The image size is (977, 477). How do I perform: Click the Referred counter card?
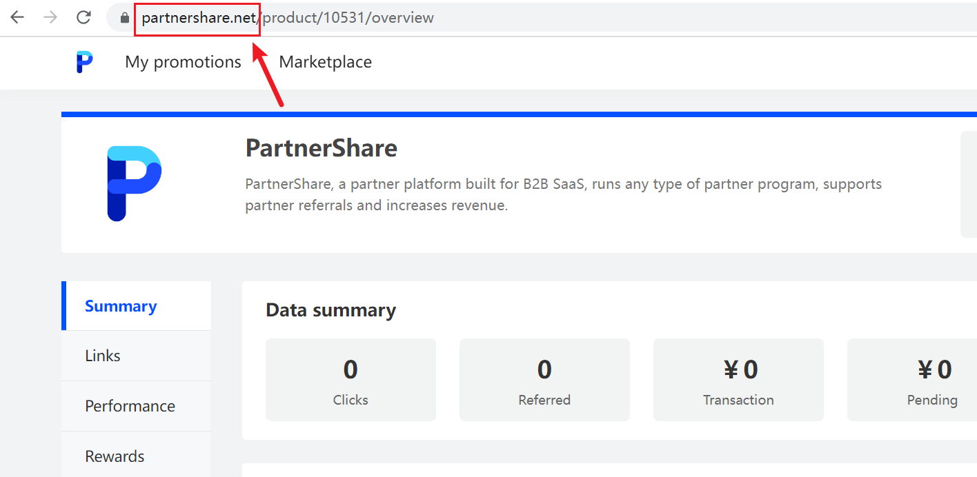tap(544, 379)
